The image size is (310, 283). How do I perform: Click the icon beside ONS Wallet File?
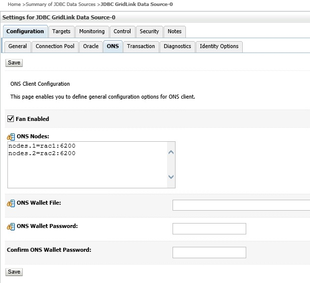click(11, 204)
